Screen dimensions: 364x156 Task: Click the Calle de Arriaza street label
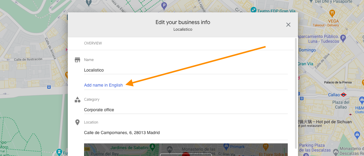click(50, 48)
